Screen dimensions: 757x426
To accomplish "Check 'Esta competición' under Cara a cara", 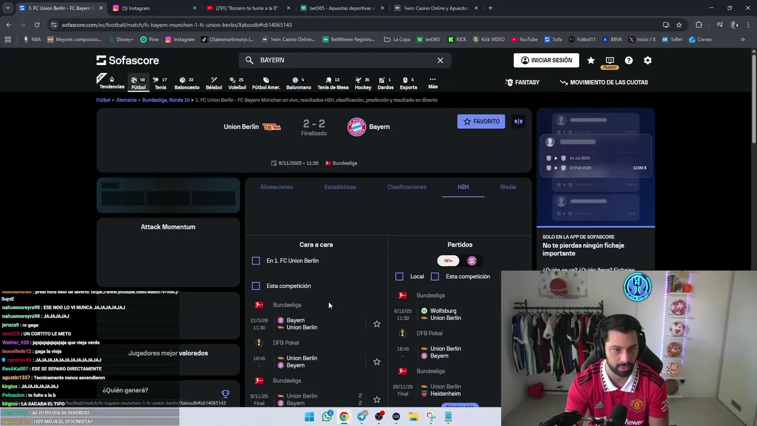I will (x=255, y=286).
